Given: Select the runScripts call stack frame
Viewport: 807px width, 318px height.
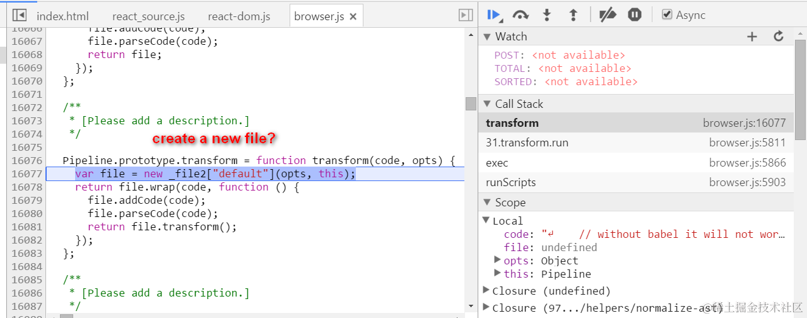Looking at the screenshot, I should point(636,182).
